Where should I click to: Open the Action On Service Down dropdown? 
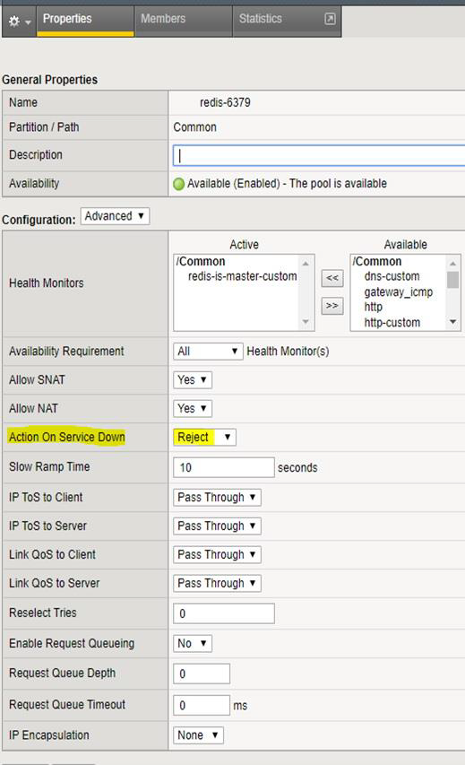pyautogui.click(x=204, y=437)
